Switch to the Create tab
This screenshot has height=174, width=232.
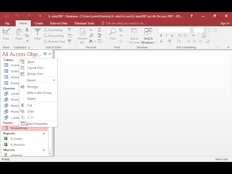[x=39, y=23]
